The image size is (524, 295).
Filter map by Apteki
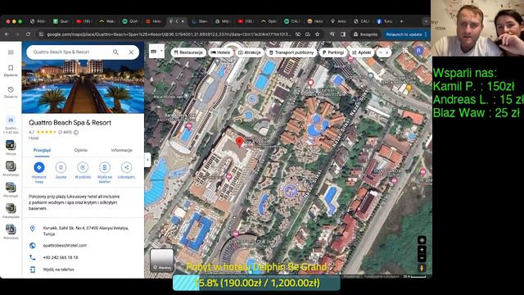[362, 52]
